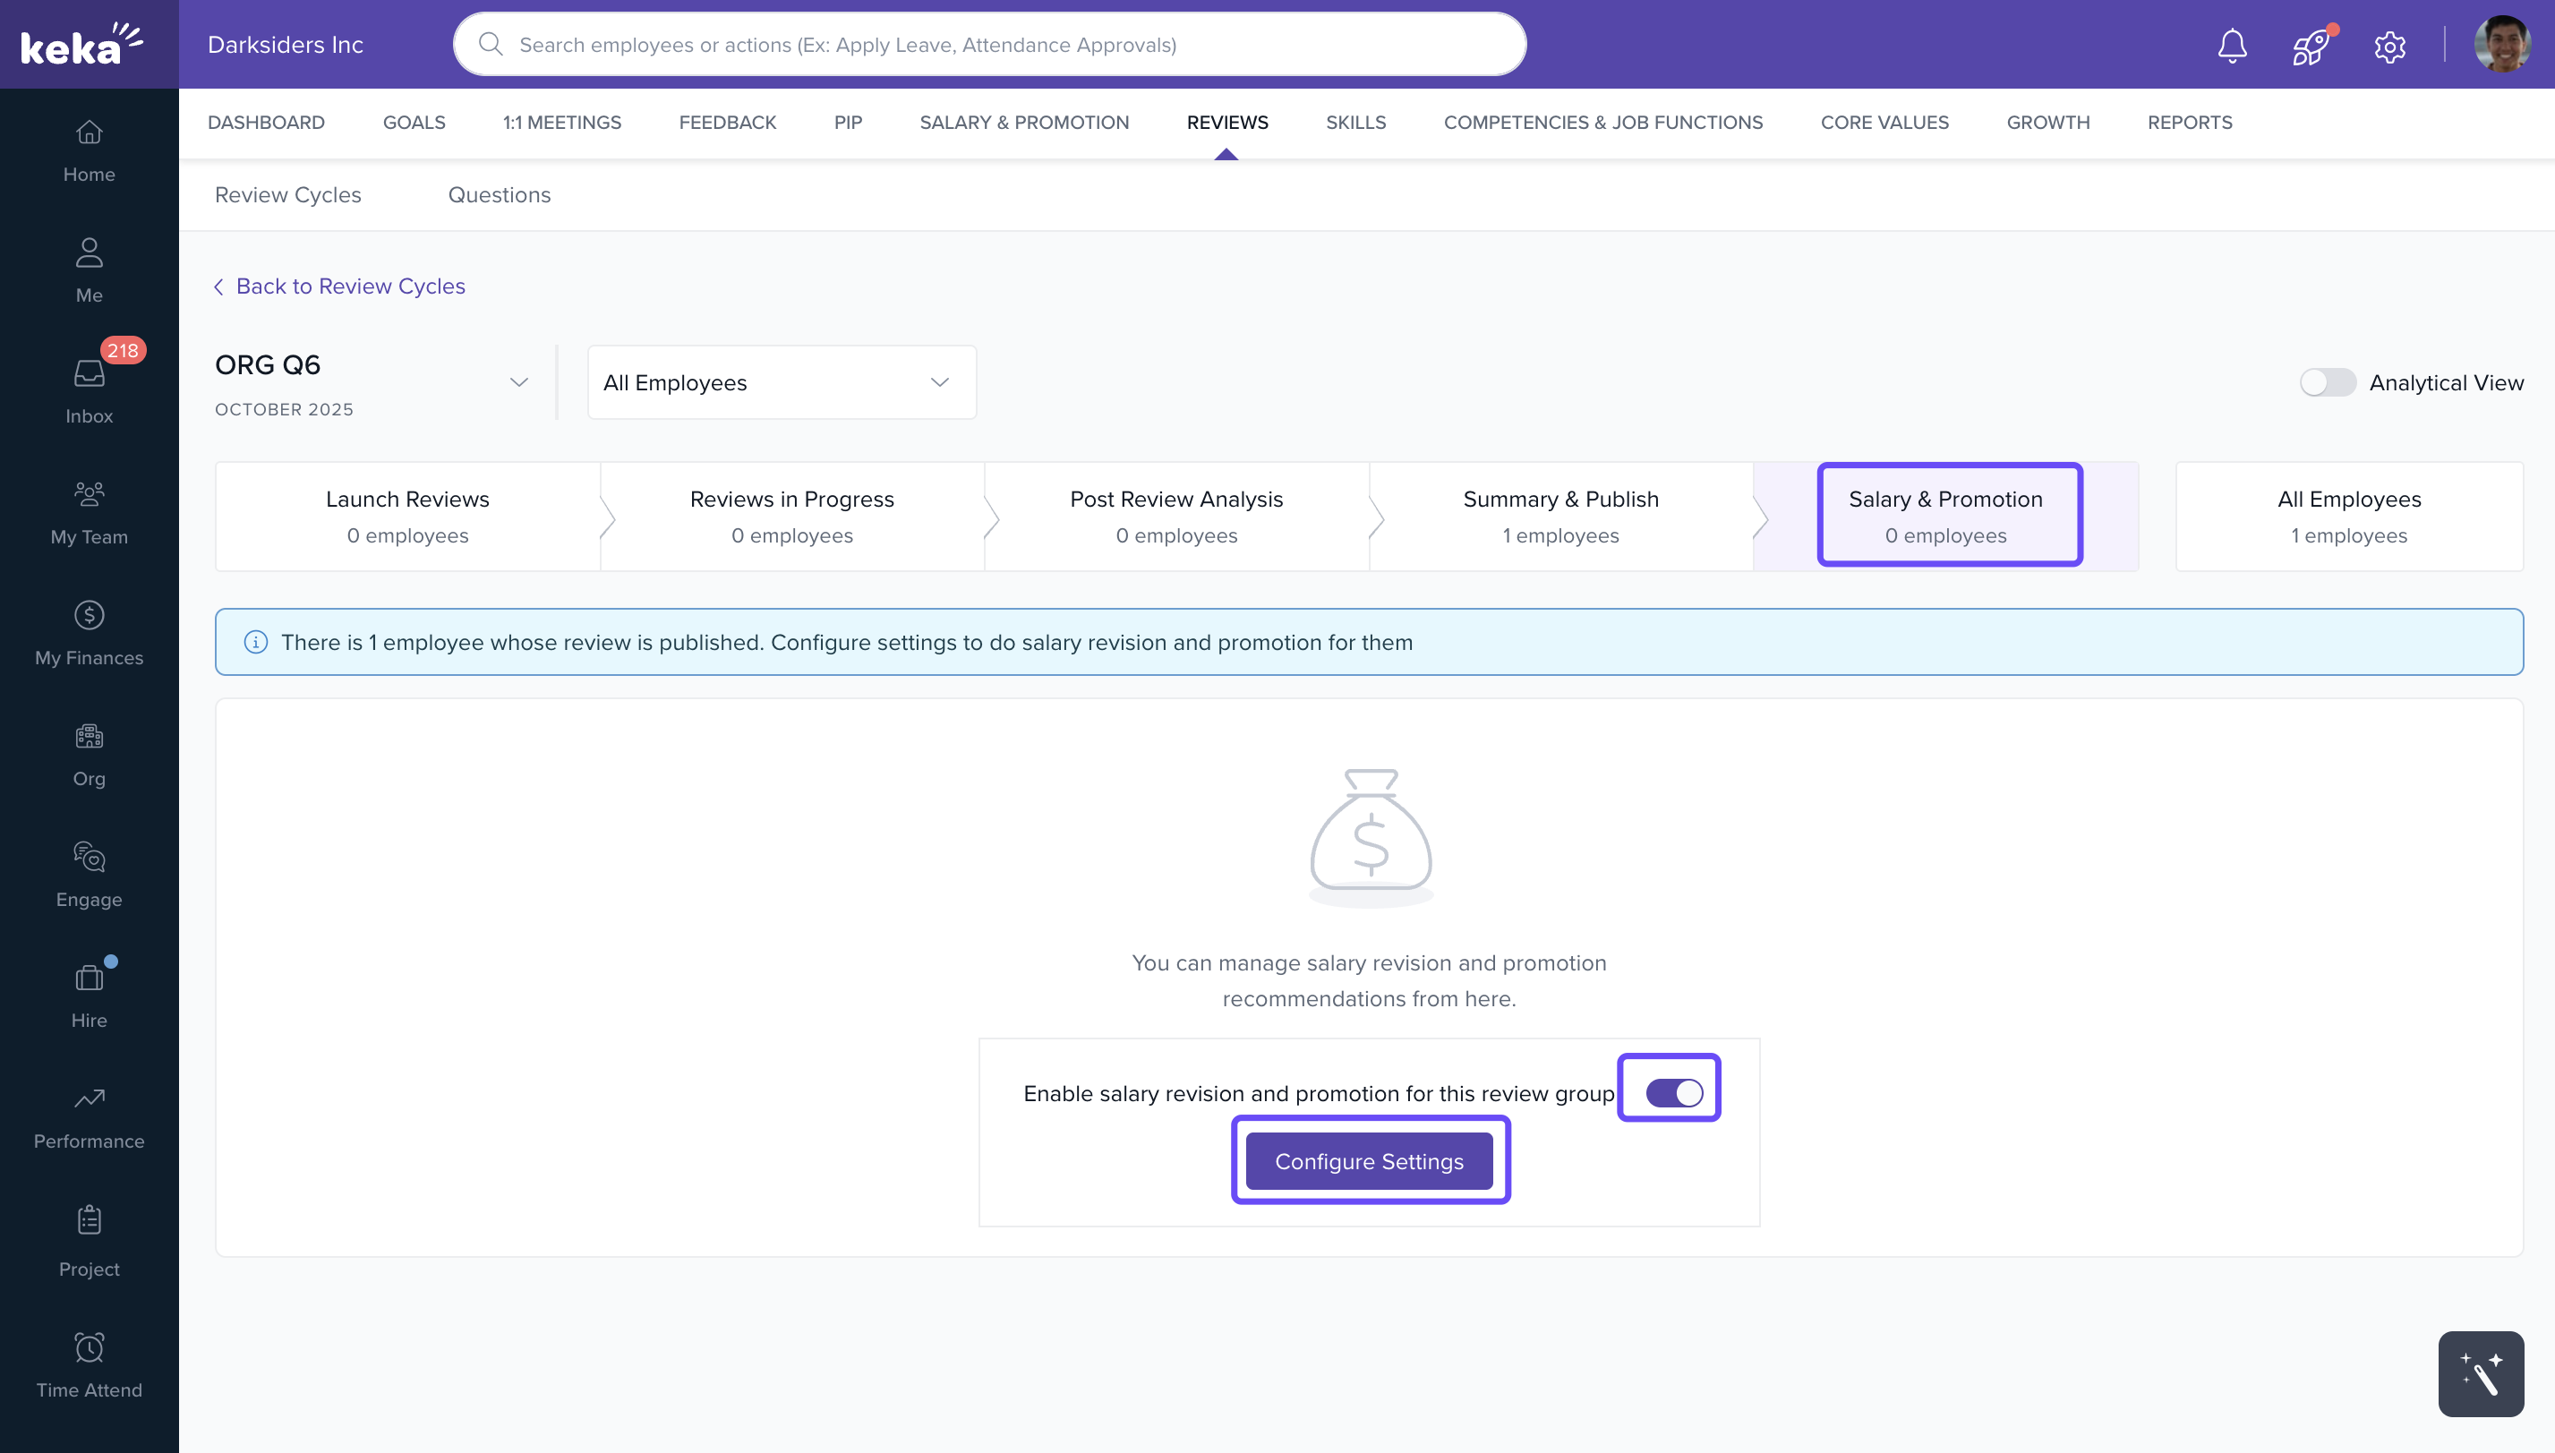Image resolution: width=2555 pixels, height=1453 pixels.
Task: Open the notifications bell icon
Action: click(x=2232, y=46)
